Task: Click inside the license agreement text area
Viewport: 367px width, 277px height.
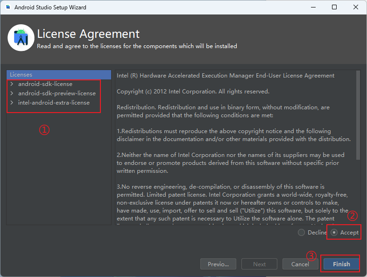Action: pyautogui.click(x=235, y=148)
